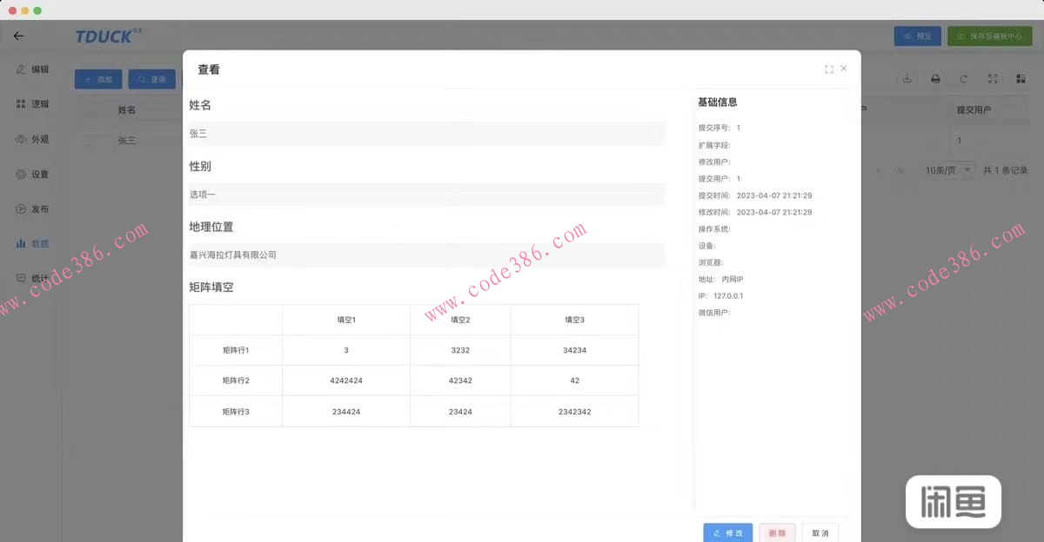Screen dimensions: 1044x542
Task: Click the 姓名 column header
Action: coord(127,110)
